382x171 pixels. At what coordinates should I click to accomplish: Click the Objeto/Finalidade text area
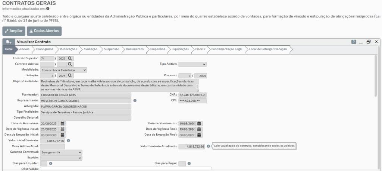(119, 85)
